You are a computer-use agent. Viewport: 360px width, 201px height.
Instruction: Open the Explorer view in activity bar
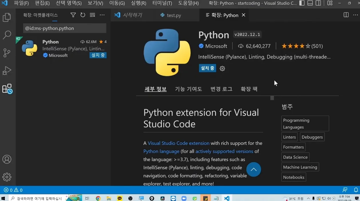7,17
